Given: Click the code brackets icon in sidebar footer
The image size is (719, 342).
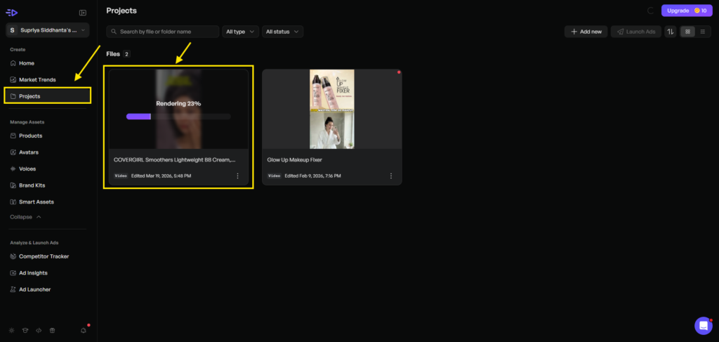Looking at the screenshot, I should pos(38,330).
